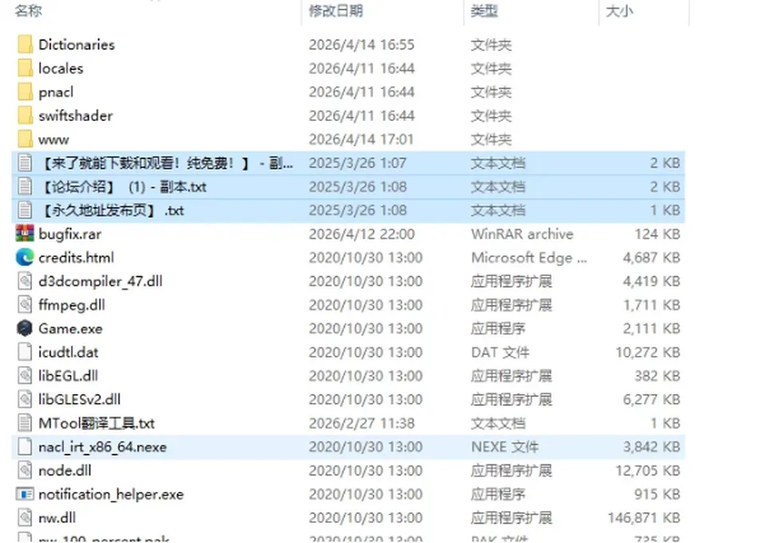Image resolution: width=765 pixels, height=543 pixels.
Task: Select the icudtl.dat file icon
Action: tap(25, 352)
